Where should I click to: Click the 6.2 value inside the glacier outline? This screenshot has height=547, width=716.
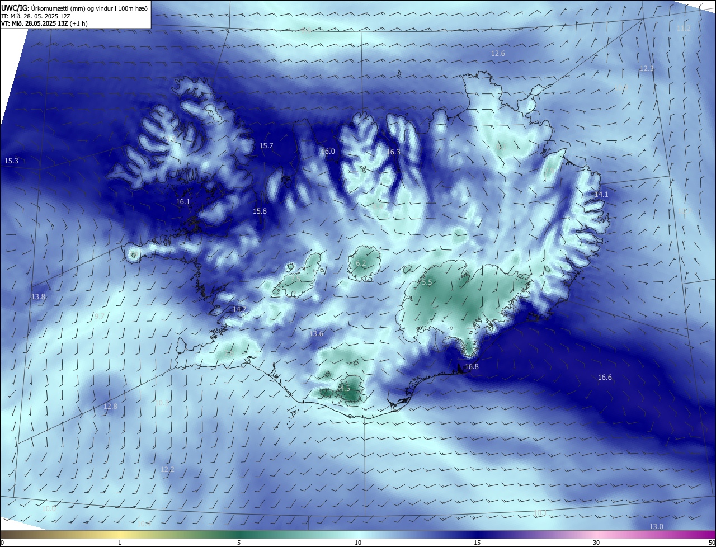[x=361, y=263]
